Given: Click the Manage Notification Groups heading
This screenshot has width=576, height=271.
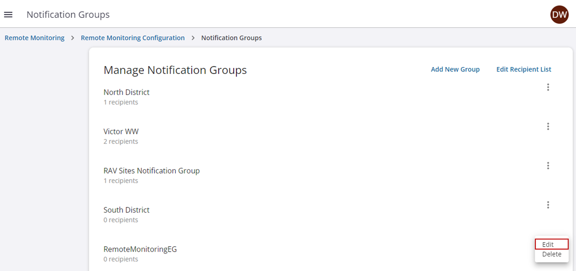Looking at the screenshot, I should point(175,70).
